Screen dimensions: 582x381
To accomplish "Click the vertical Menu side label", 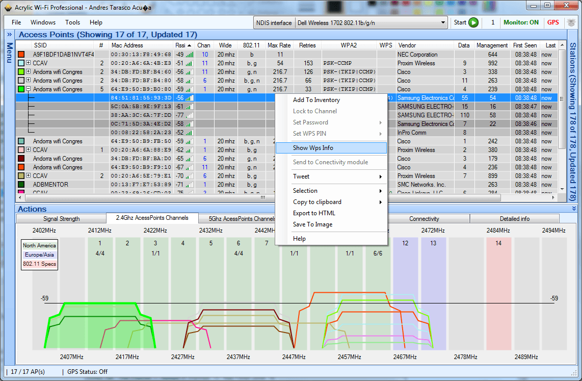I will (x=9, y=53).
